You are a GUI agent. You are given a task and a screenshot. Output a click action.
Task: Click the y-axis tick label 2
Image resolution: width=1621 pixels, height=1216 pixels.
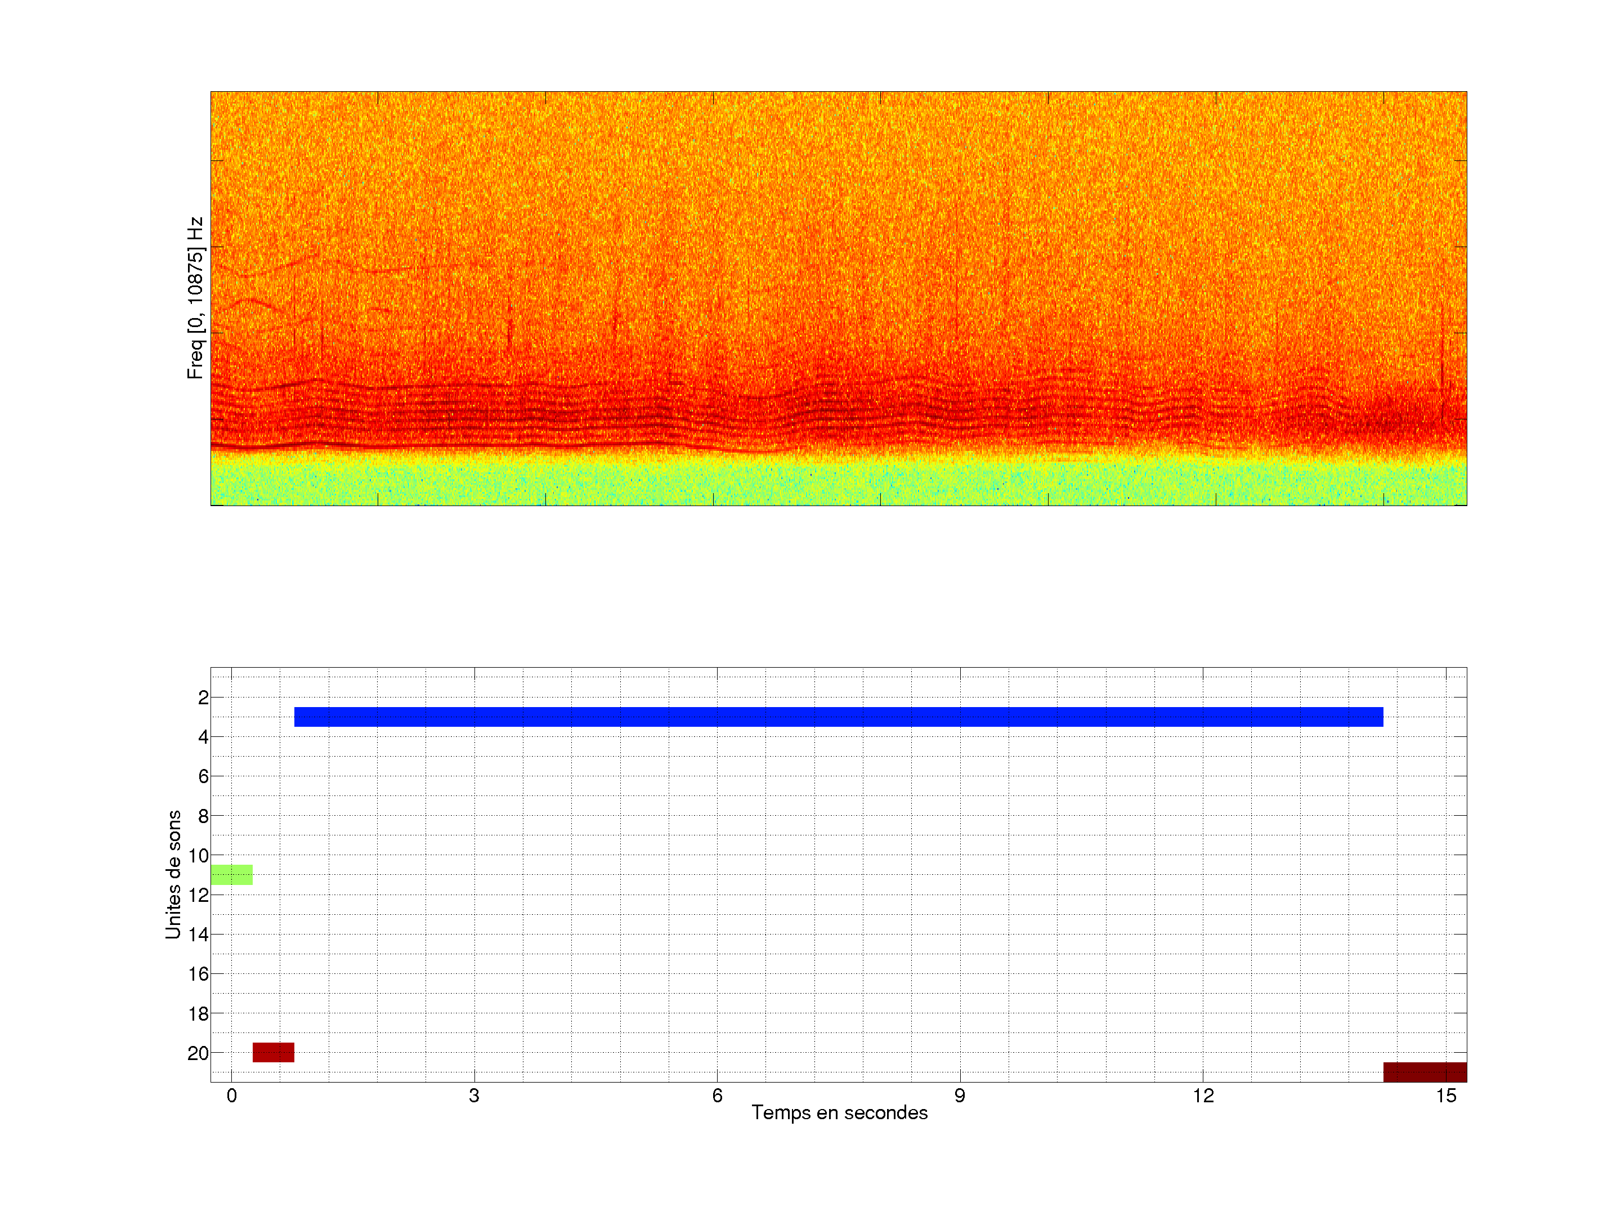click(203, 698)
